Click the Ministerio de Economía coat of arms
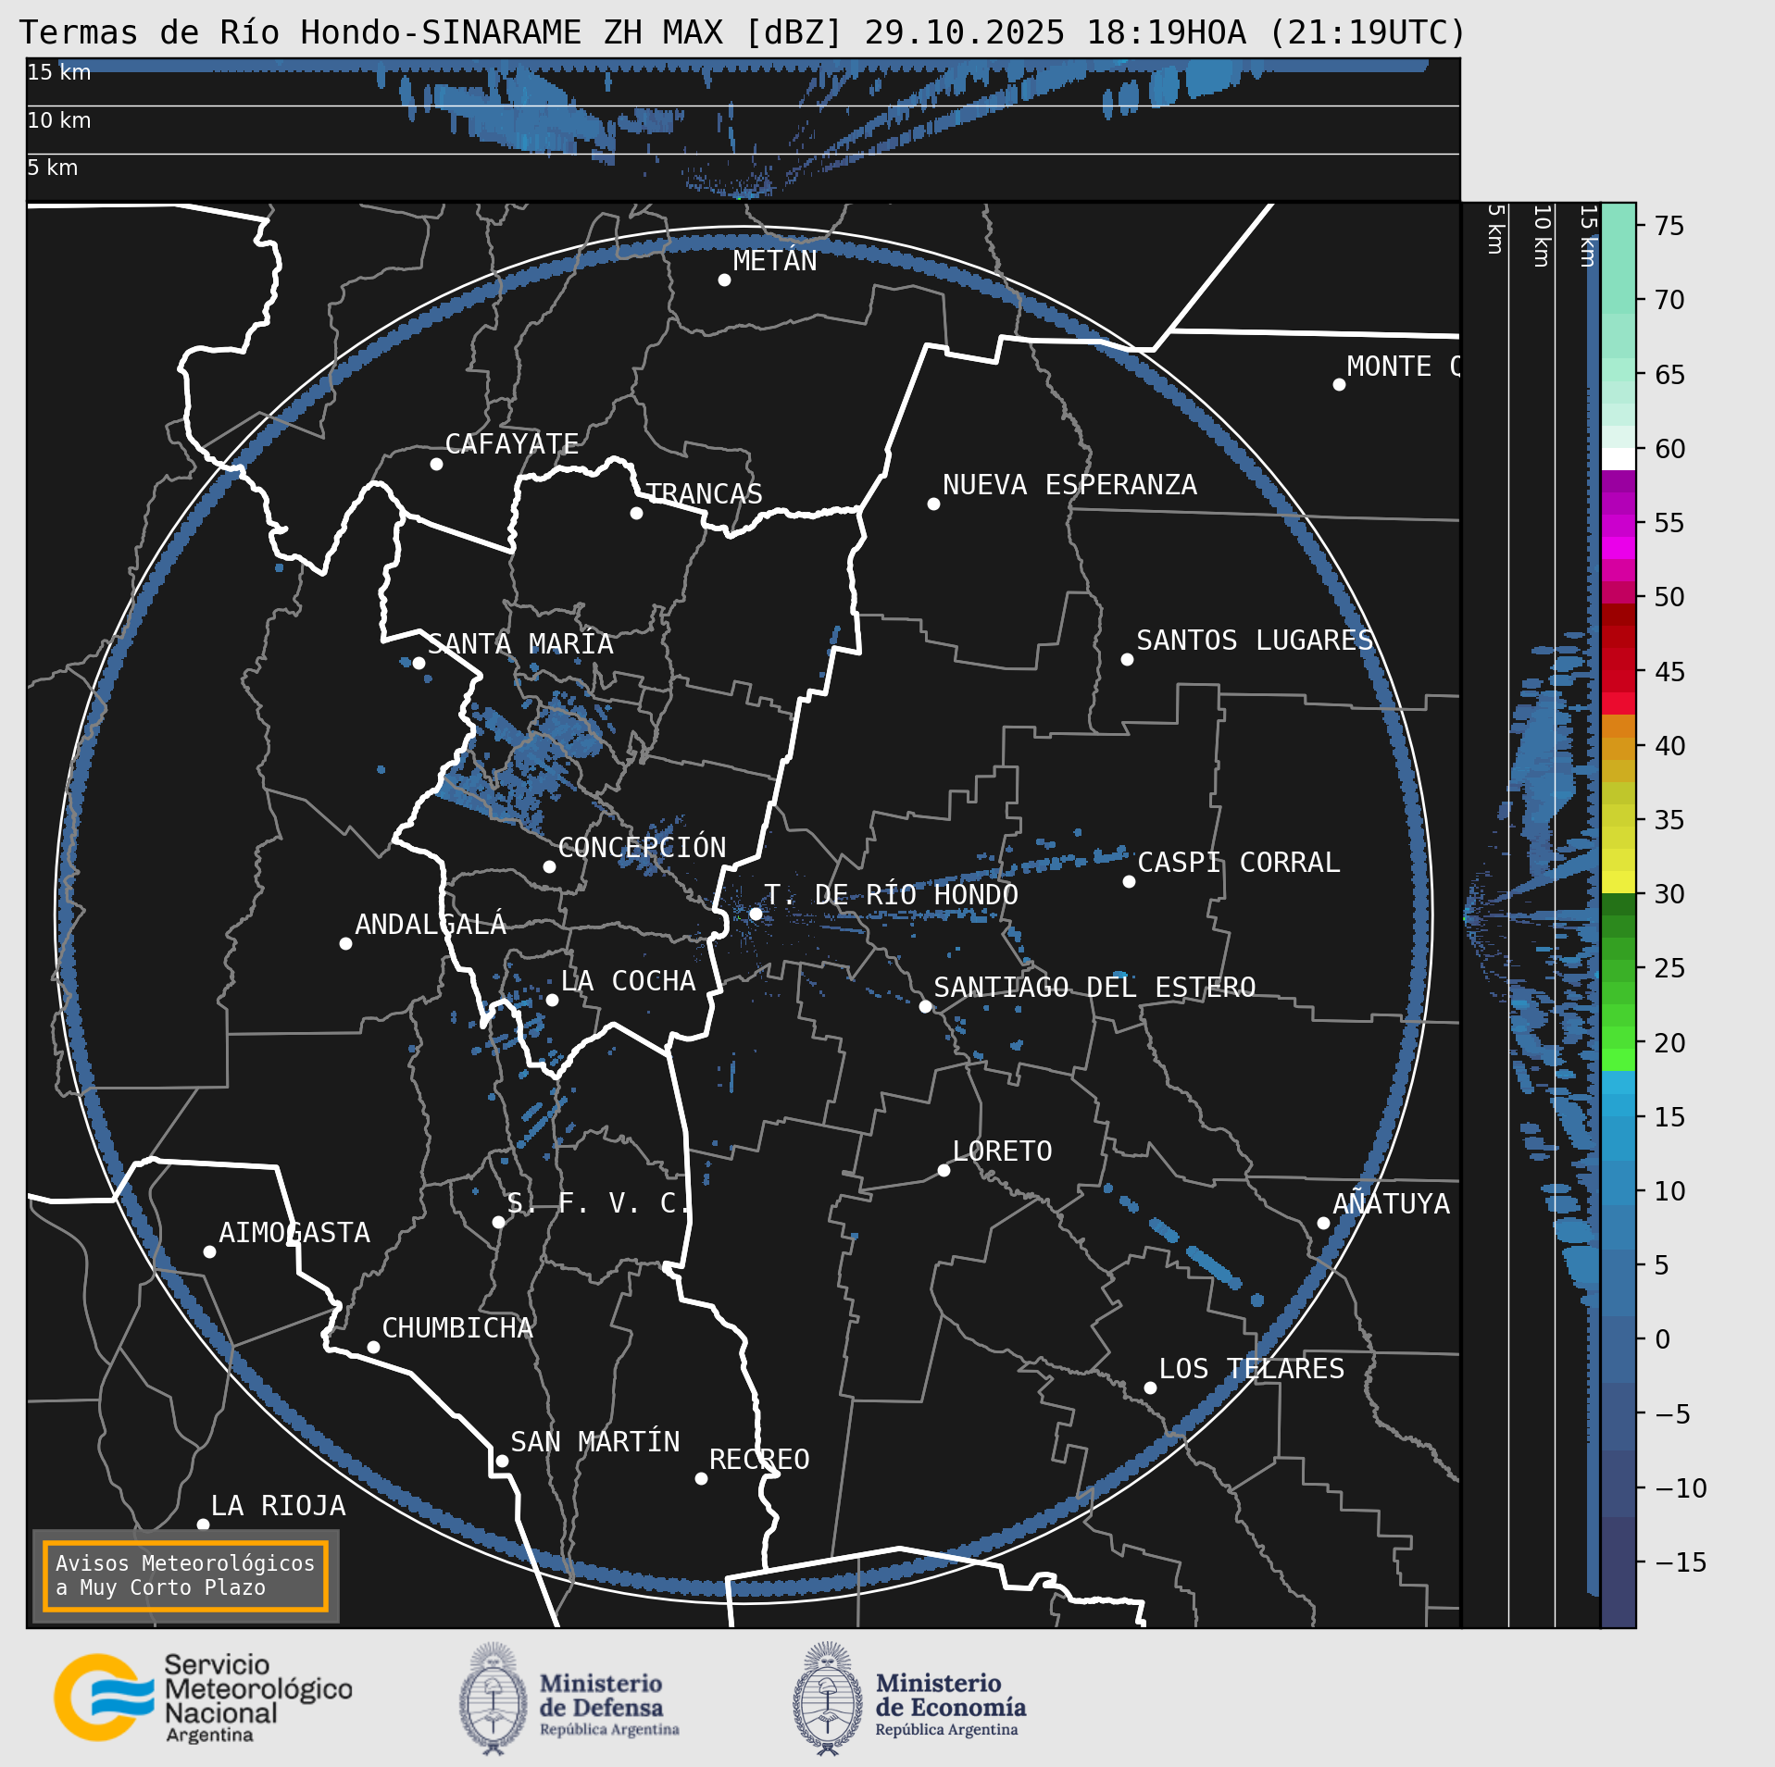The image size is (1775, 1767). click(x=828, y=1699)
